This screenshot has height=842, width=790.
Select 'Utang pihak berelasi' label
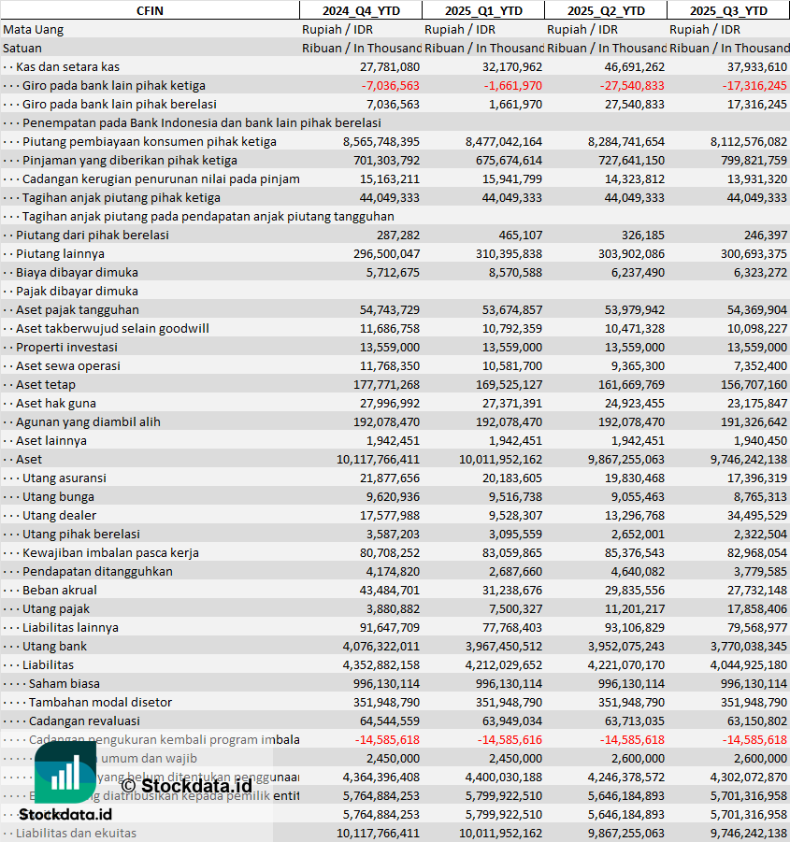tap(81, 535)
